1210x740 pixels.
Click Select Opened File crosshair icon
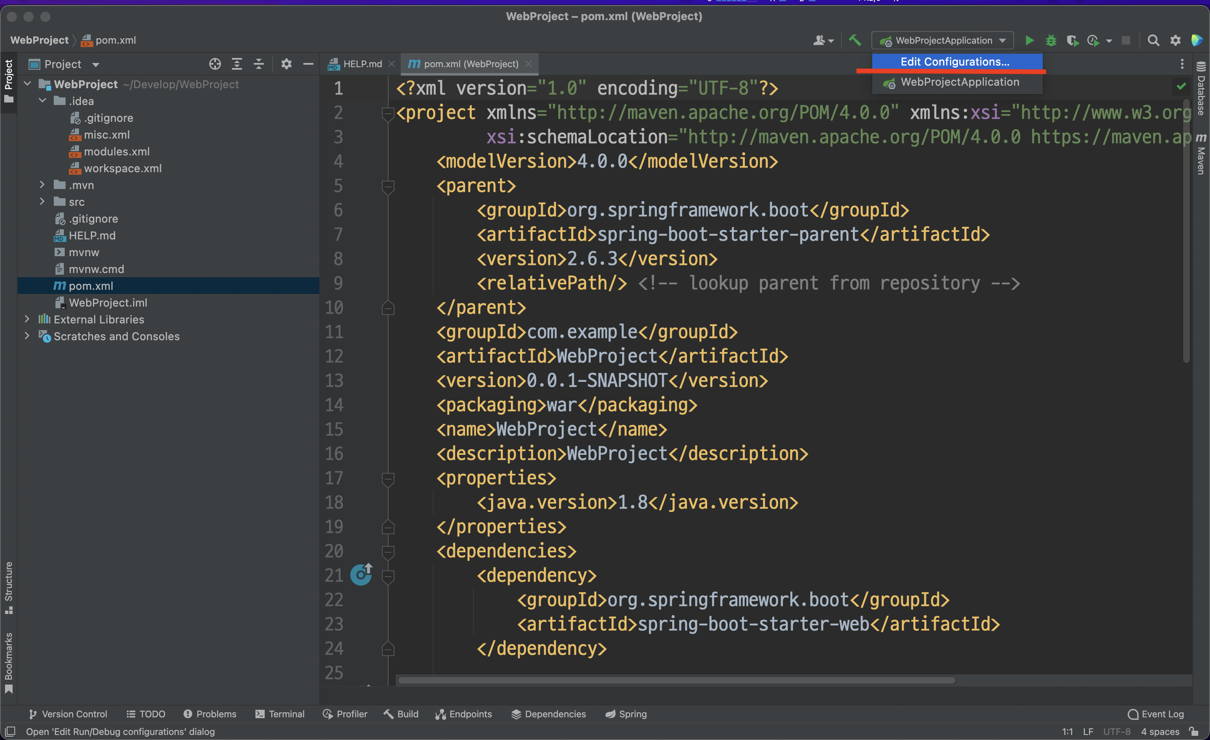pos(215,64)
